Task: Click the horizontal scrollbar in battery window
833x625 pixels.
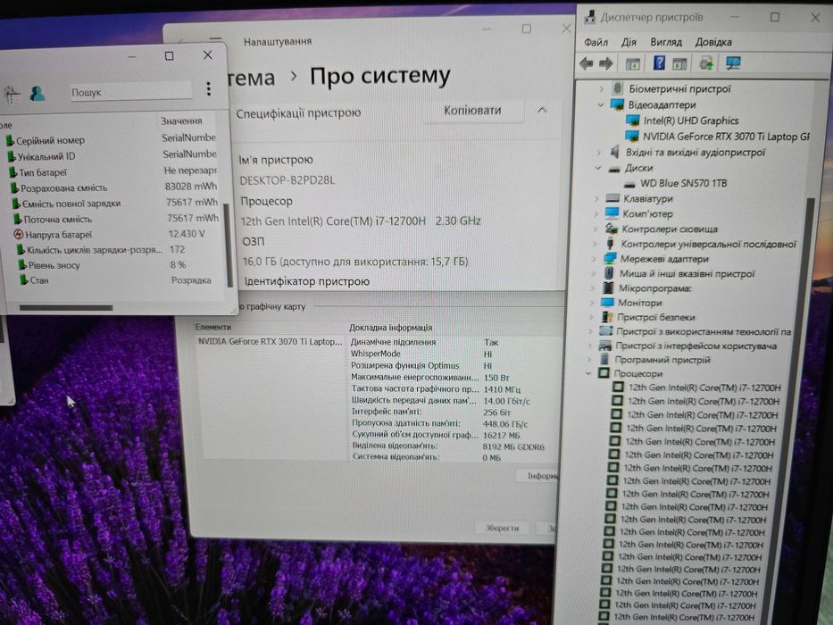Action: [66, 307]
